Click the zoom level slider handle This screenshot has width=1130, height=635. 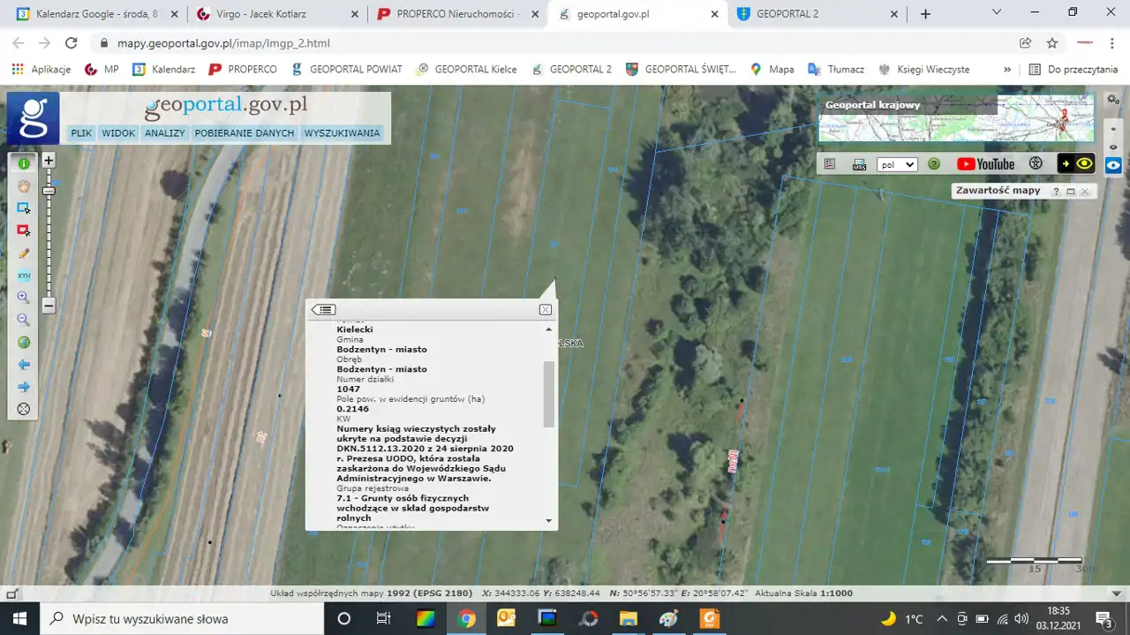pos(49,191)
